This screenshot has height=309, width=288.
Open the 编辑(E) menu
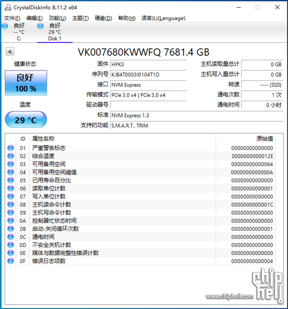click(x=35, y=18)
